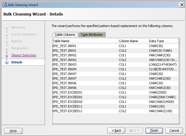Go to the Object Selection step link

click(24, 55)
